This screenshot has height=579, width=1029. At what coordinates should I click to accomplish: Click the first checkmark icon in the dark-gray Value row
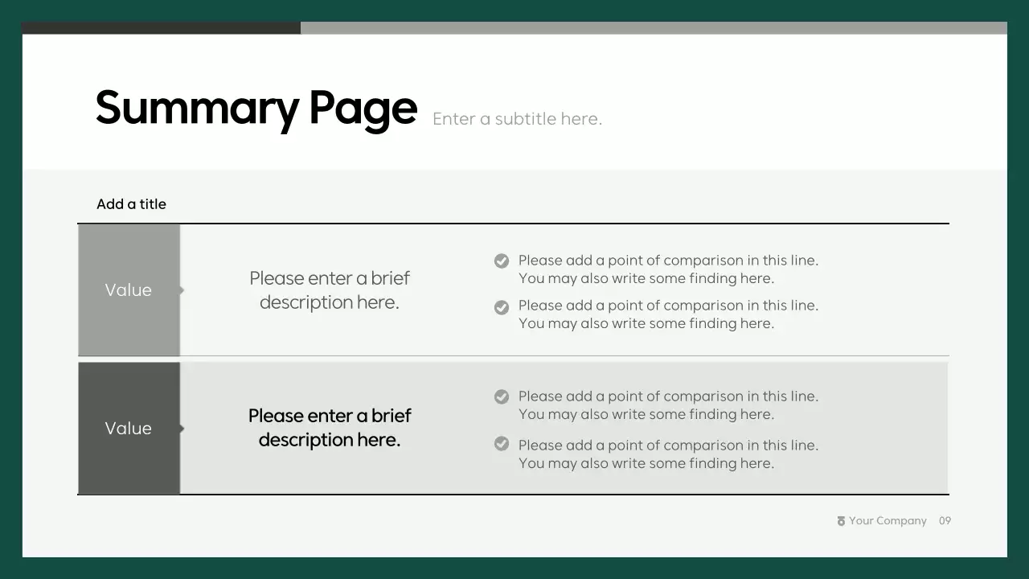(502, 396)
